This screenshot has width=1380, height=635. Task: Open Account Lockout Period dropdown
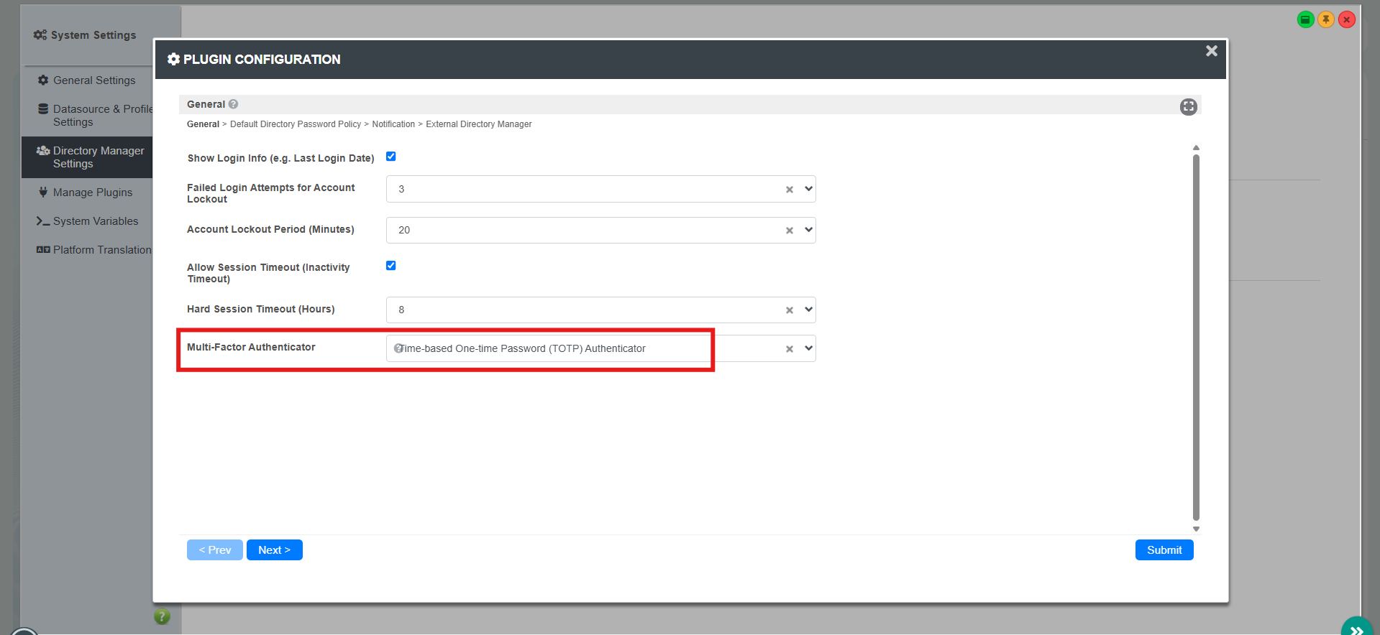pyautogui.click(x=808, y=230)
